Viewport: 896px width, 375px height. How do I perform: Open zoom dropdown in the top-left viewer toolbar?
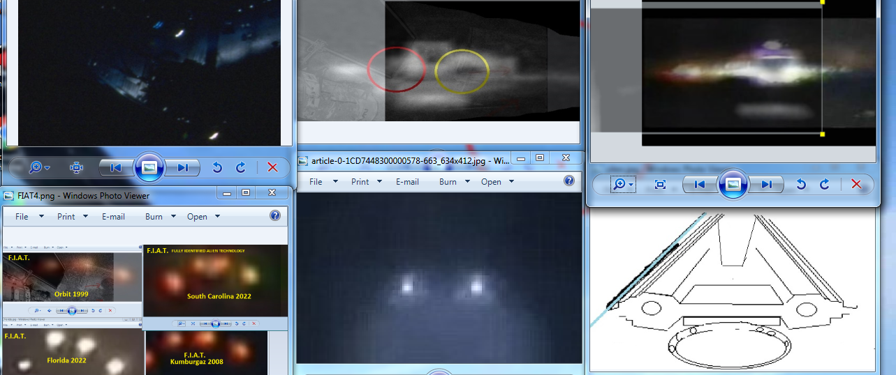(39, 167)
